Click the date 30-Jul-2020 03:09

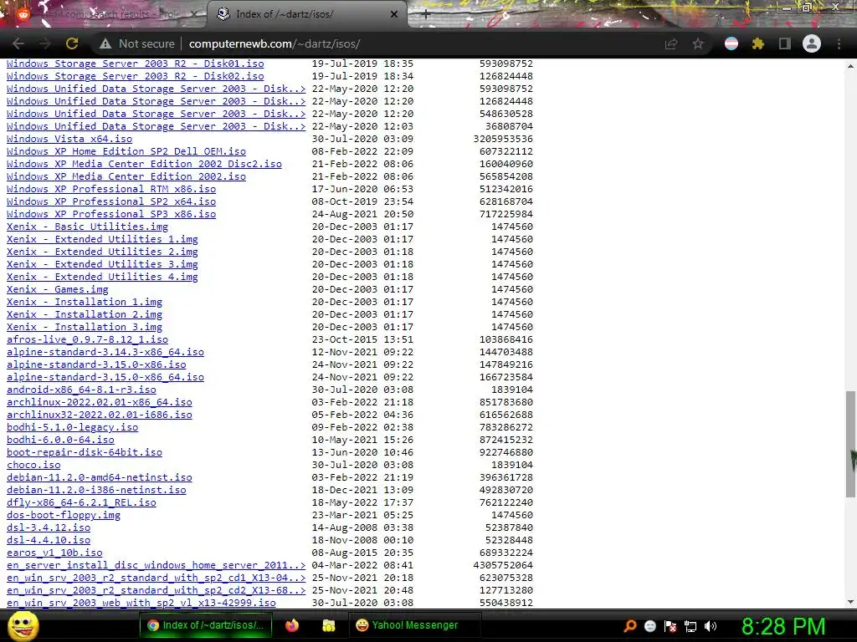pos(362,139)
